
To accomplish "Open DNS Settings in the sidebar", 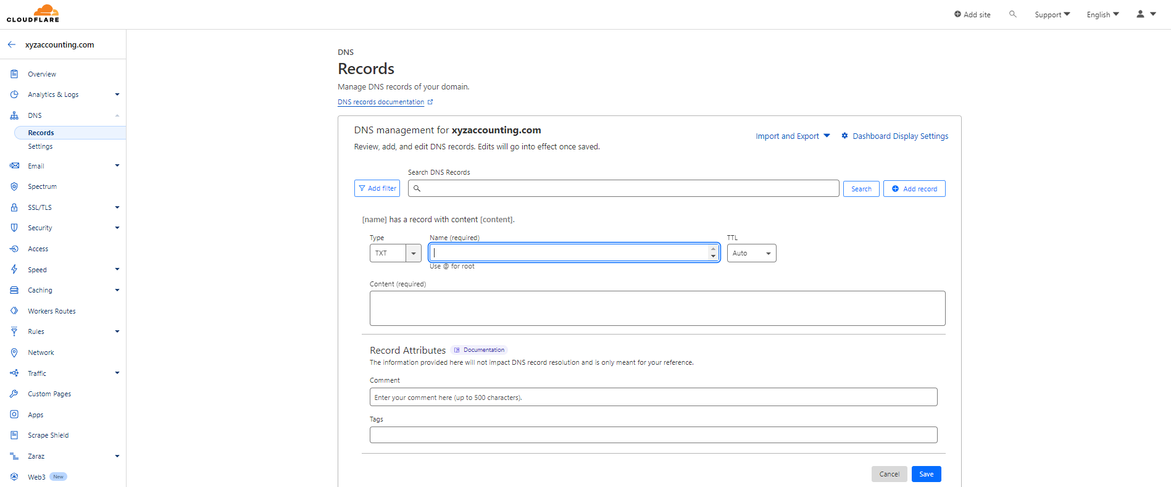I will pos(40,146).
